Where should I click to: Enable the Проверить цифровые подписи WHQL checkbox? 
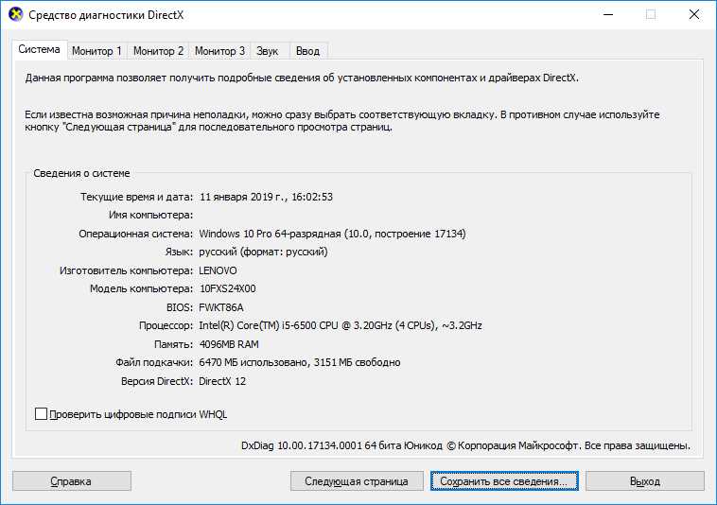point(42,413)
